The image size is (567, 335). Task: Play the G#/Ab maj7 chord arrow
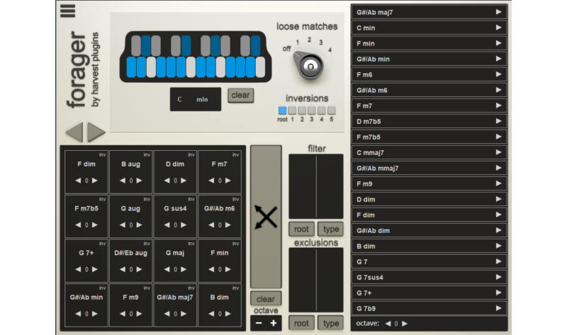click(x=499, y=12)
